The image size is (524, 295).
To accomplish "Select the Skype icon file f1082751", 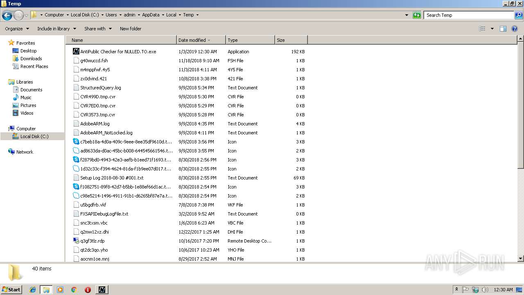I will coord(76,187).
